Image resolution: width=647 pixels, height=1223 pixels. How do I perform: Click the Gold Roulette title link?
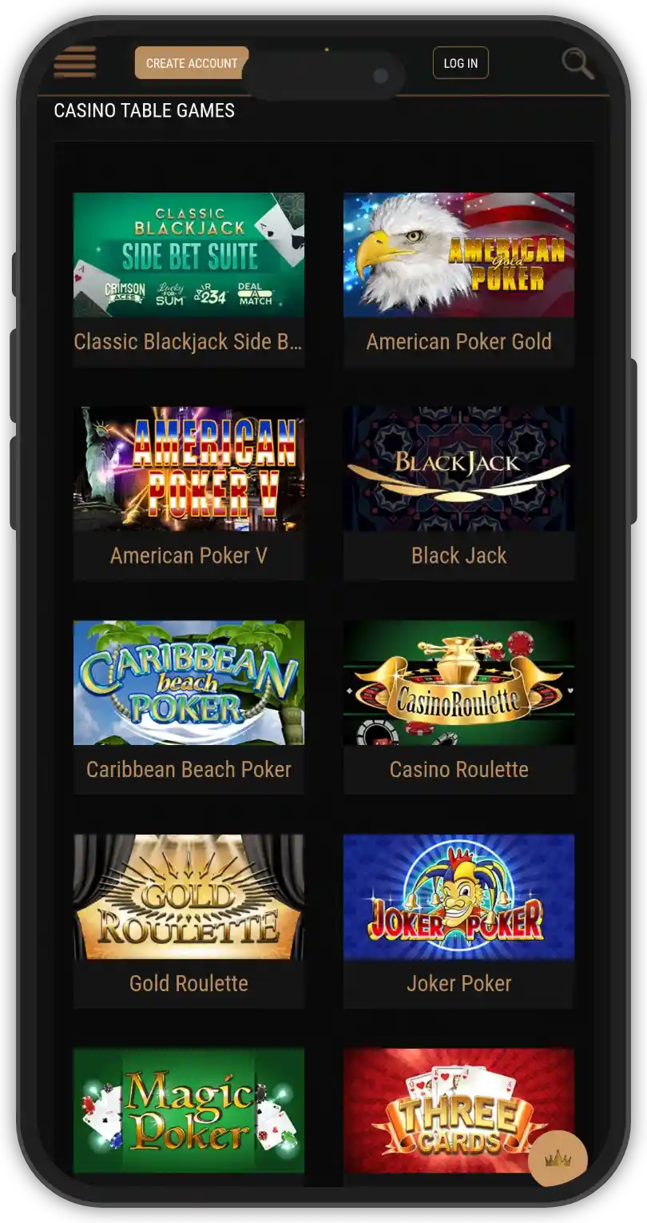(x=189, y=983)
